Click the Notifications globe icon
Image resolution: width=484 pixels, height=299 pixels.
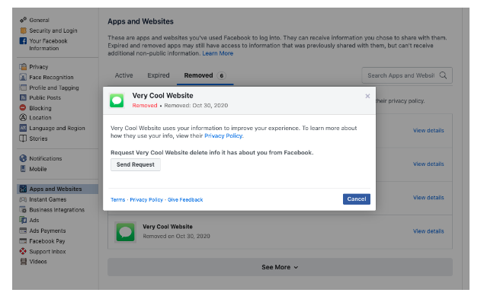pos(23,158)
